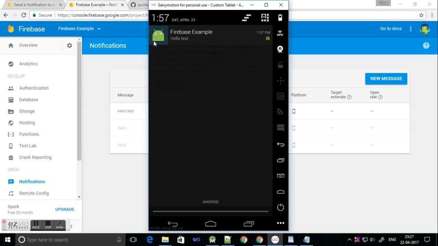This screenshot has width=438, height=246.
Task: Pause the Ezvid recording
Action: (36, 225)
